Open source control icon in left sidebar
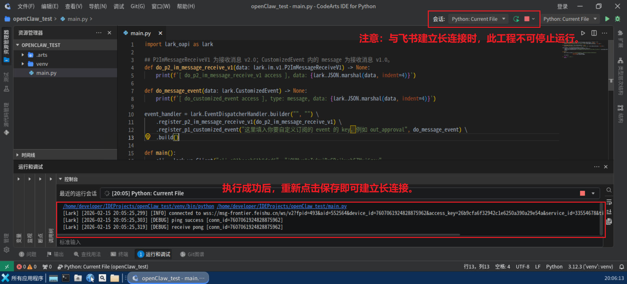Screen dimensions: 627x284 7,119
